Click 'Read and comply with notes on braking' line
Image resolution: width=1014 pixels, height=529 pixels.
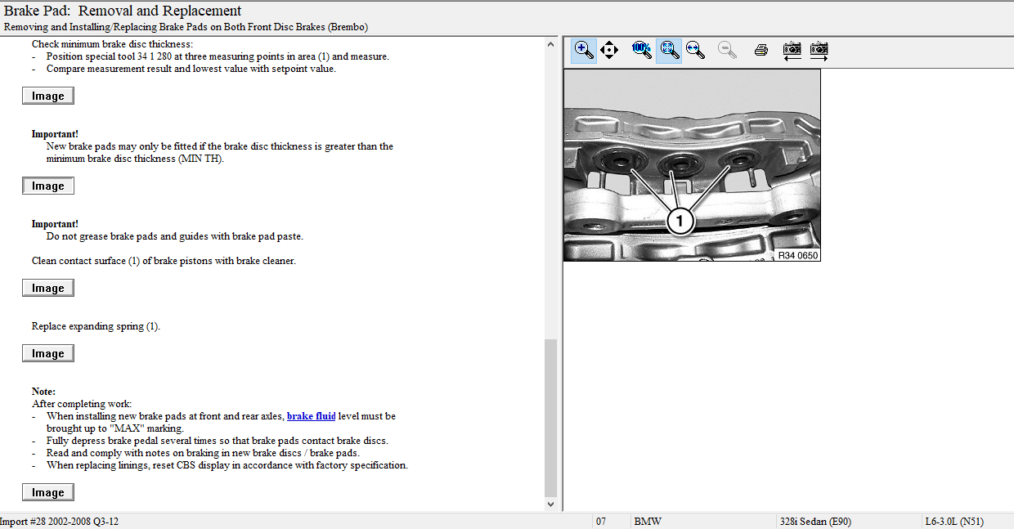(203, 453)
